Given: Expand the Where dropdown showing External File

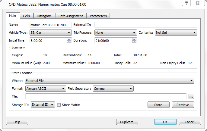Looking at the screenshot, I should [x=109, y=81].
